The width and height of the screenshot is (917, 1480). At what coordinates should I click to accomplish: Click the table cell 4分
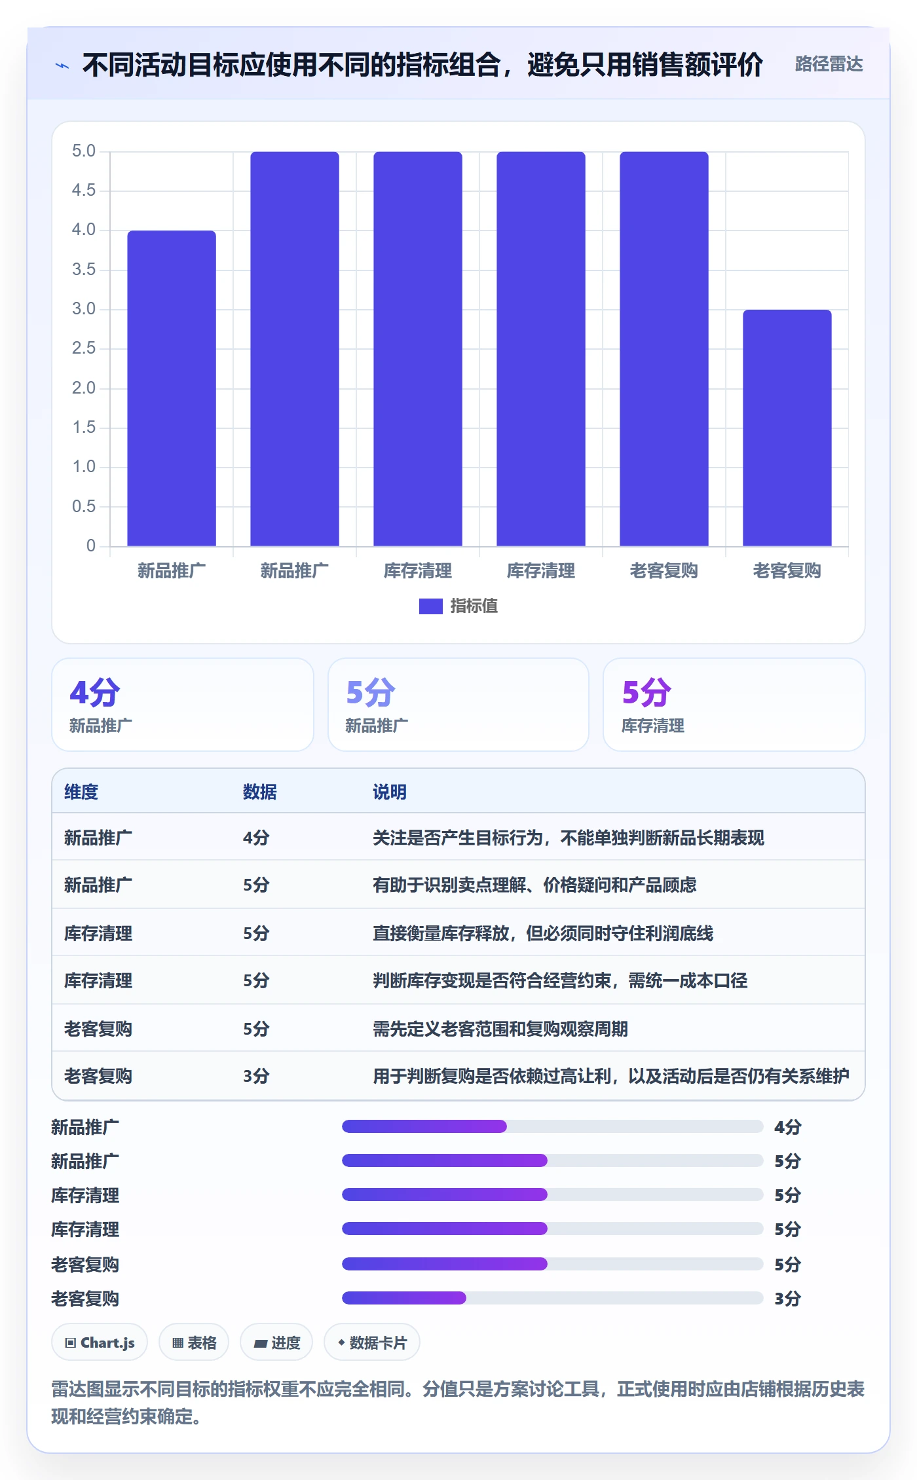pos(256,838)
